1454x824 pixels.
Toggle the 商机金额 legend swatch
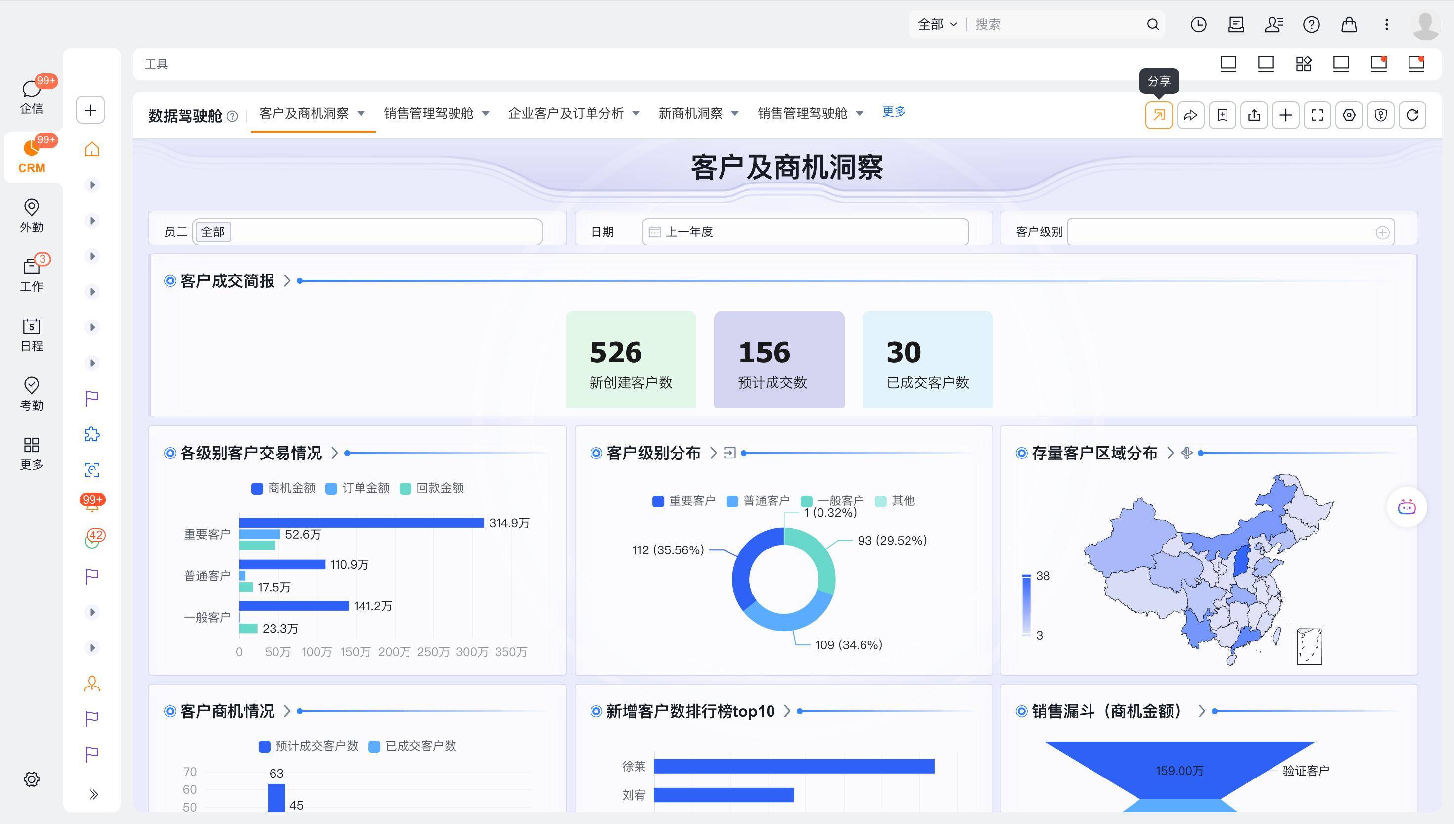[257, 488]
